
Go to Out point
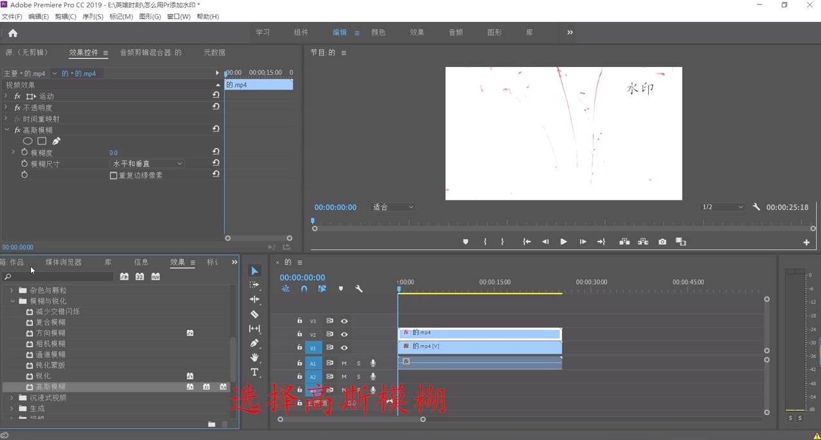601,242
